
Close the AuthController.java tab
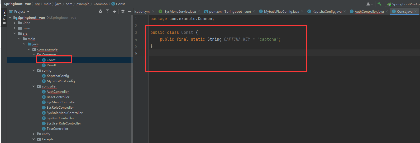click(x=387, y=11)
